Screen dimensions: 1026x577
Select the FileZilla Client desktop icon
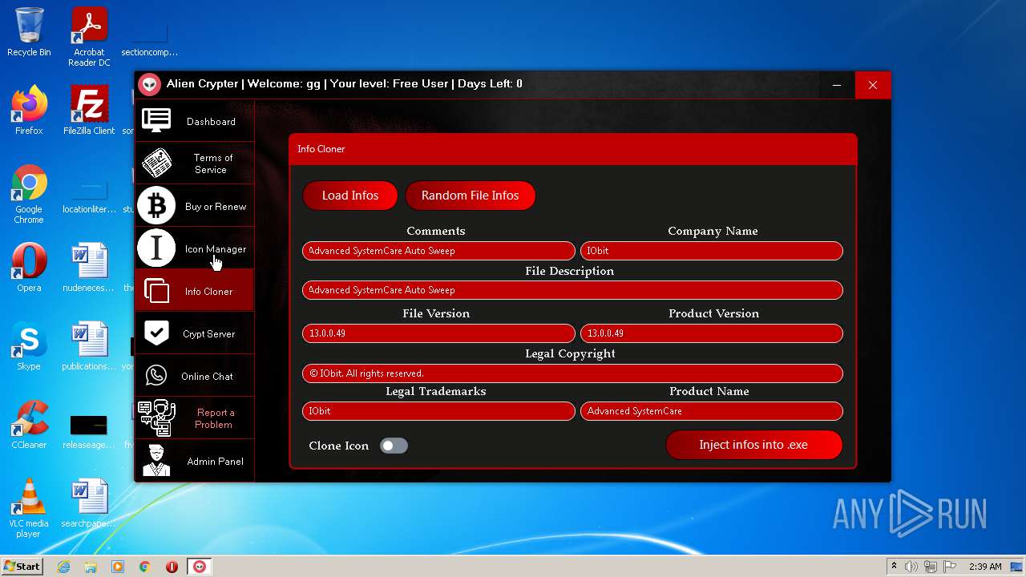(89, 111)
